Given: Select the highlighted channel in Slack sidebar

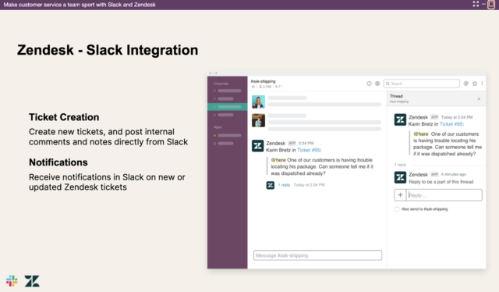Looking at the screenshot, I should pos(227,107).
